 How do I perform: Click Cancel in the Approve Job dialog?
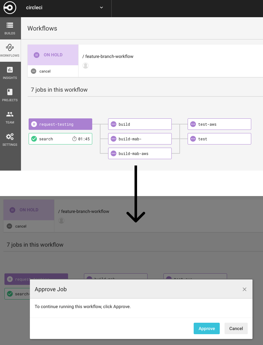point(236,328)
